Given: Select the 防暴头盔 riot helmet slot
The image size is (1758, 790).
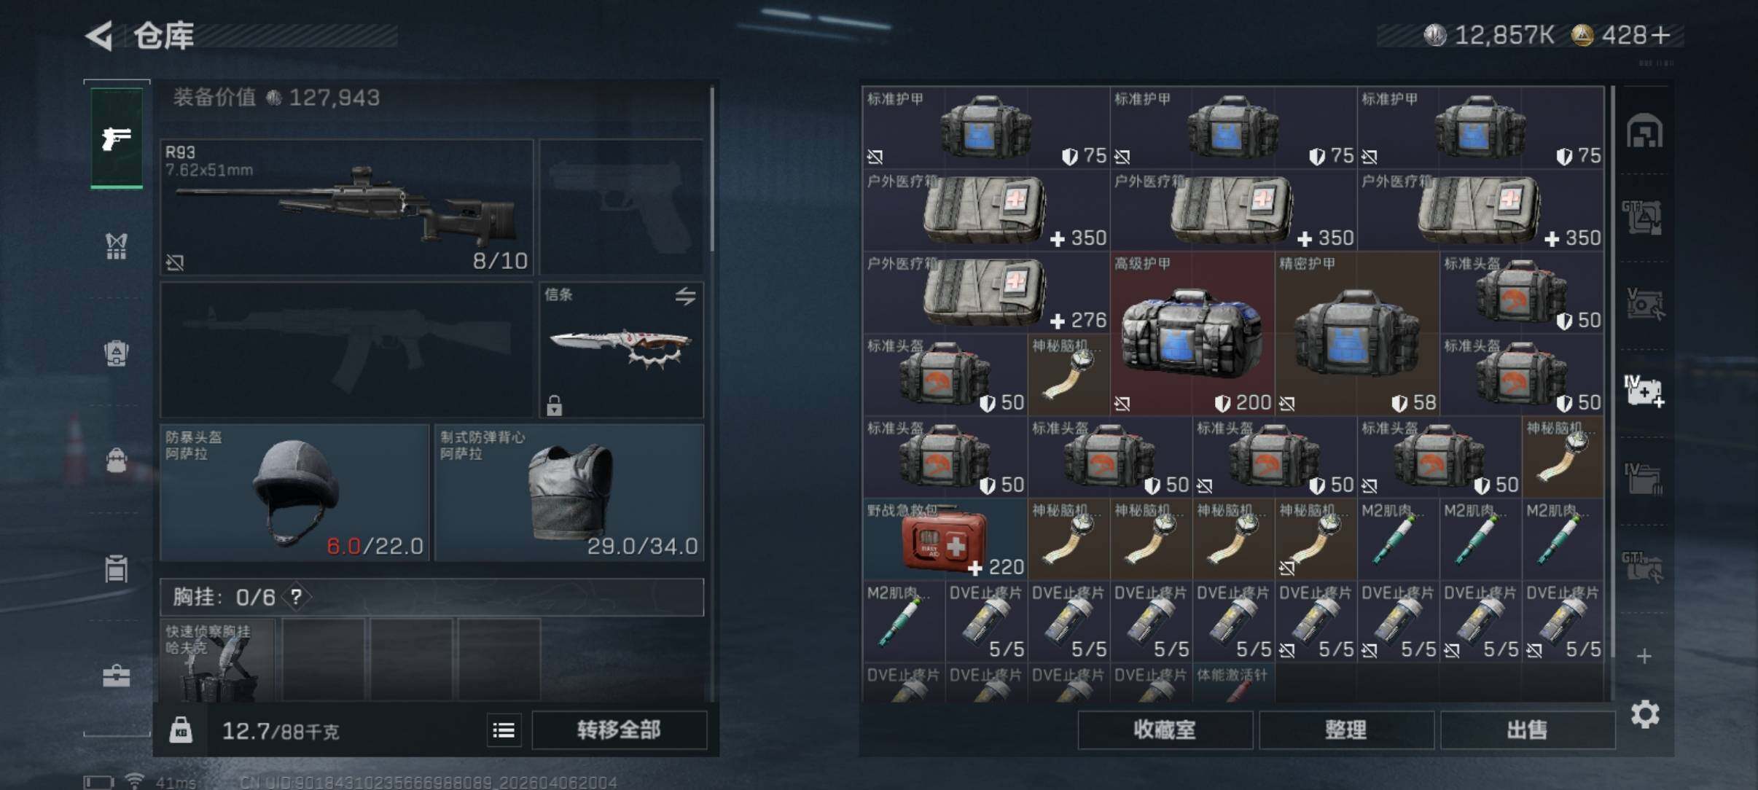Looking at the screenshot, I should (294, 493).
